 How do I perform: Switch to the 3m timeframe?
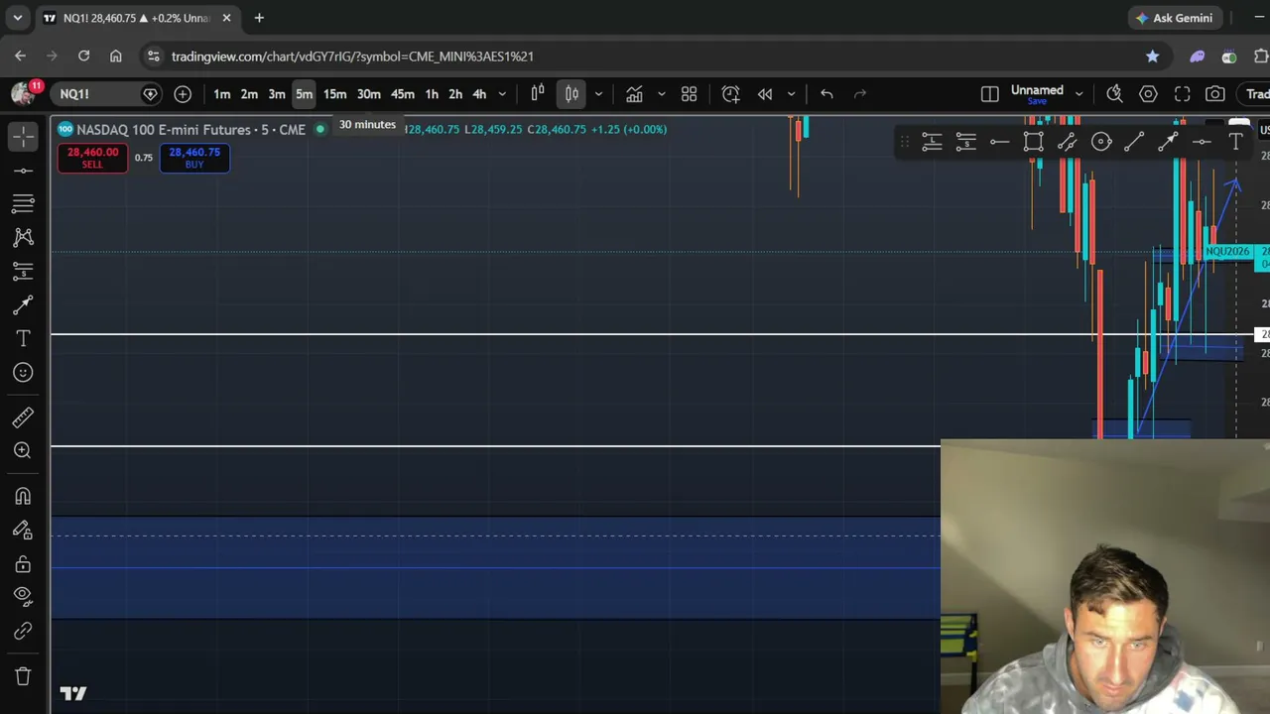(277, 94)
